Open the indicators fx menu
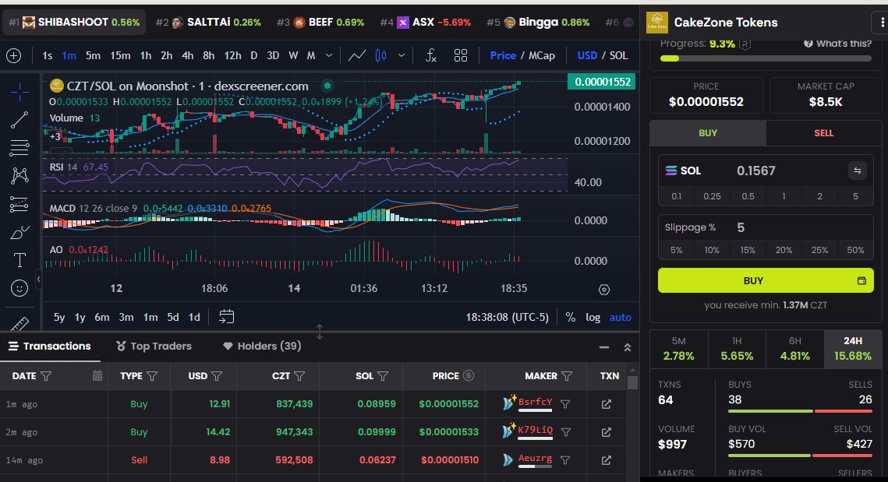The image size is (888, 482). tap(431, 55)
